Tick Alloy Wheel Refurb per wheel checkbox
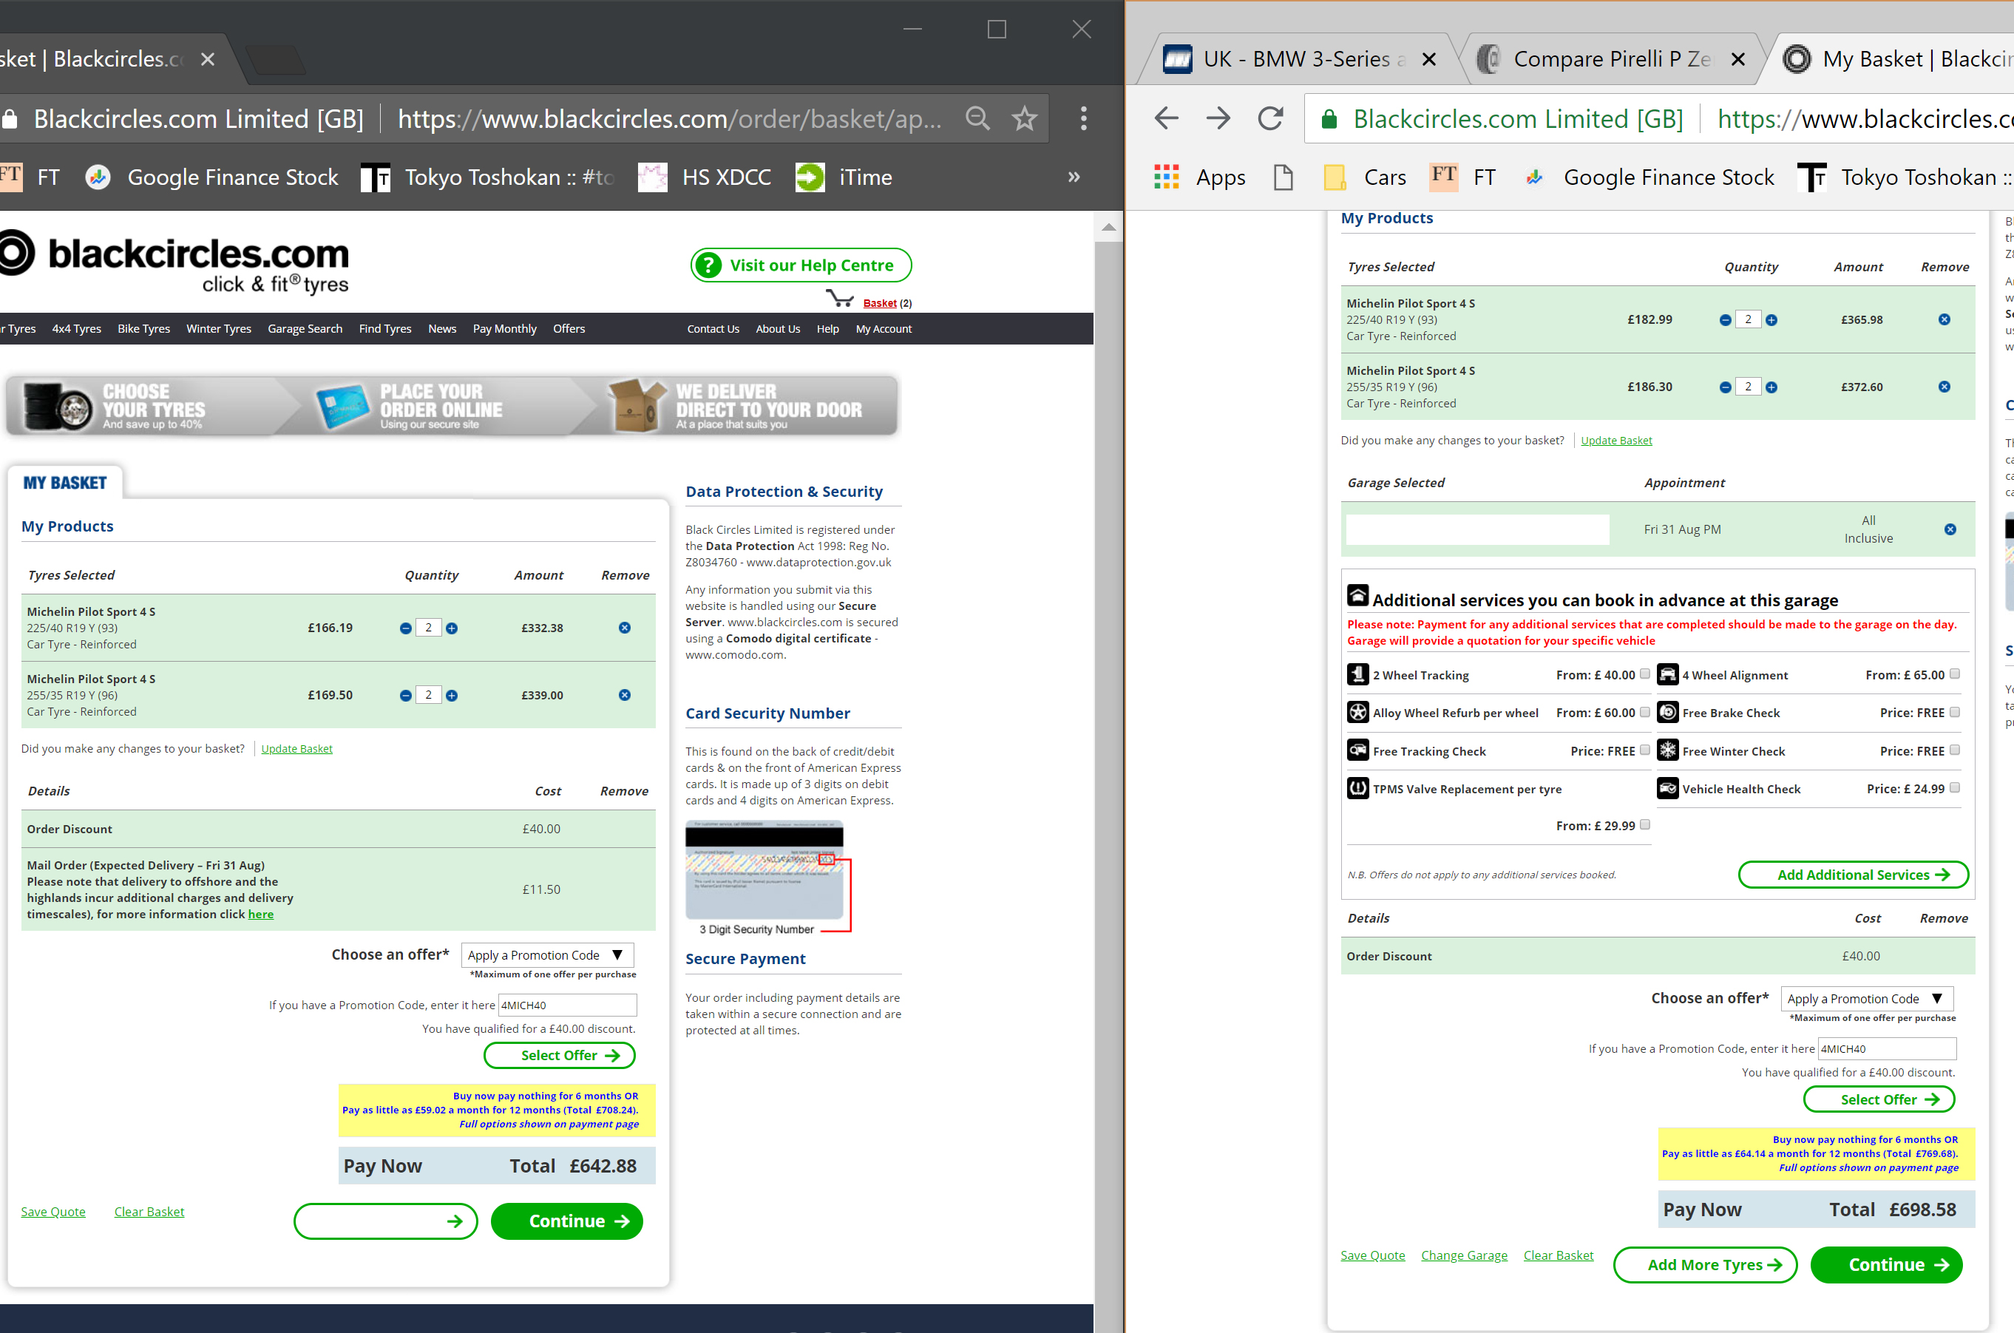 click(x=1645, y=713)
